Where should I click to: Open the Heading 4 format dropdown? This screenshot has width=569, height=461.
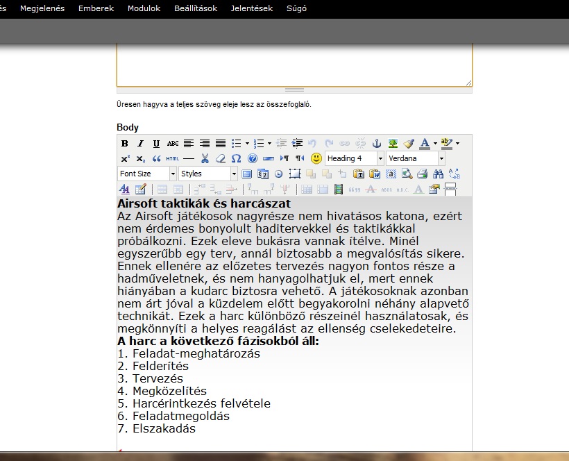coord(354,158)
